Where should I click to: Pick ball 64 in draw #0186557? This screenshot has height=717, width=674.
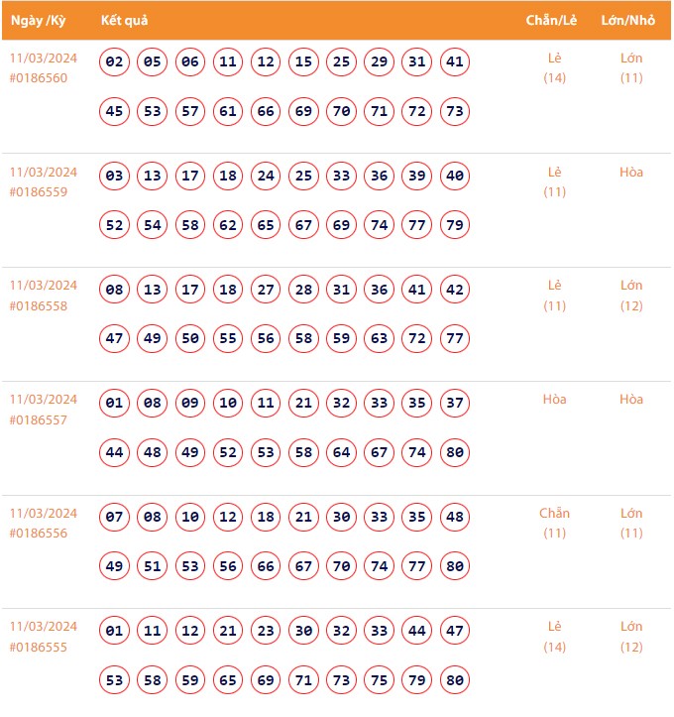pyautogui.click(x=342, y=453)
